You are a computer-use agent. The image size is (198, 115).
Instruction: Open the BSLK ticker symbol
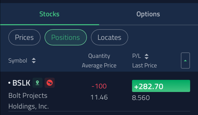[x=21, y=83]
